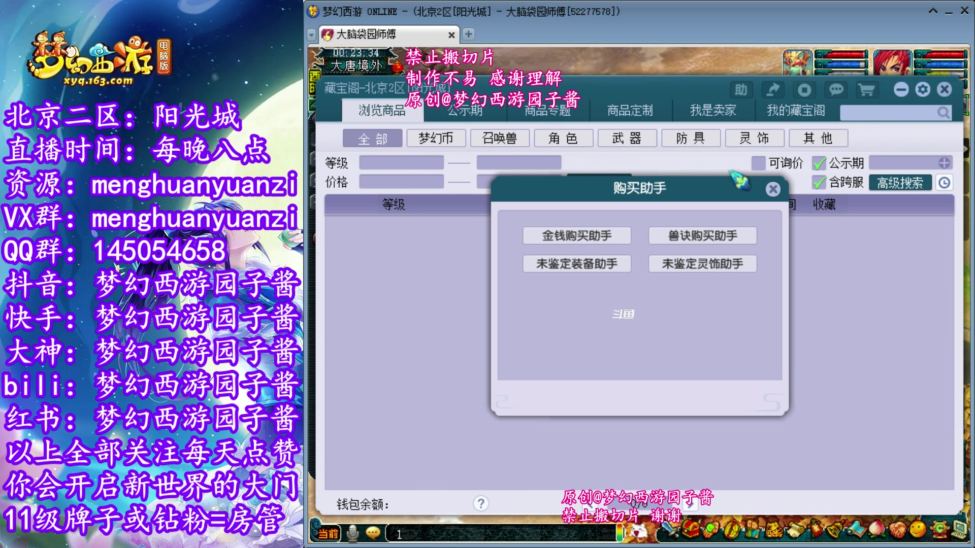
Task: Click the pet's red health bar
Action: point(841,54)
